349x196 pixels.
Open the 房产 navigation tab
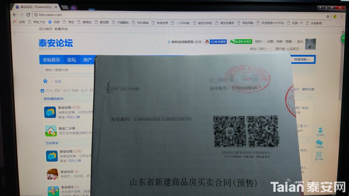point(87,60)
